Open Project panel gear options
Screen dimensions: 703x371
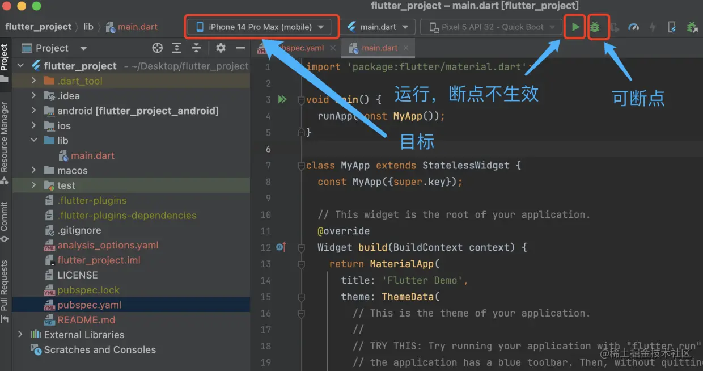click(221, 48)
